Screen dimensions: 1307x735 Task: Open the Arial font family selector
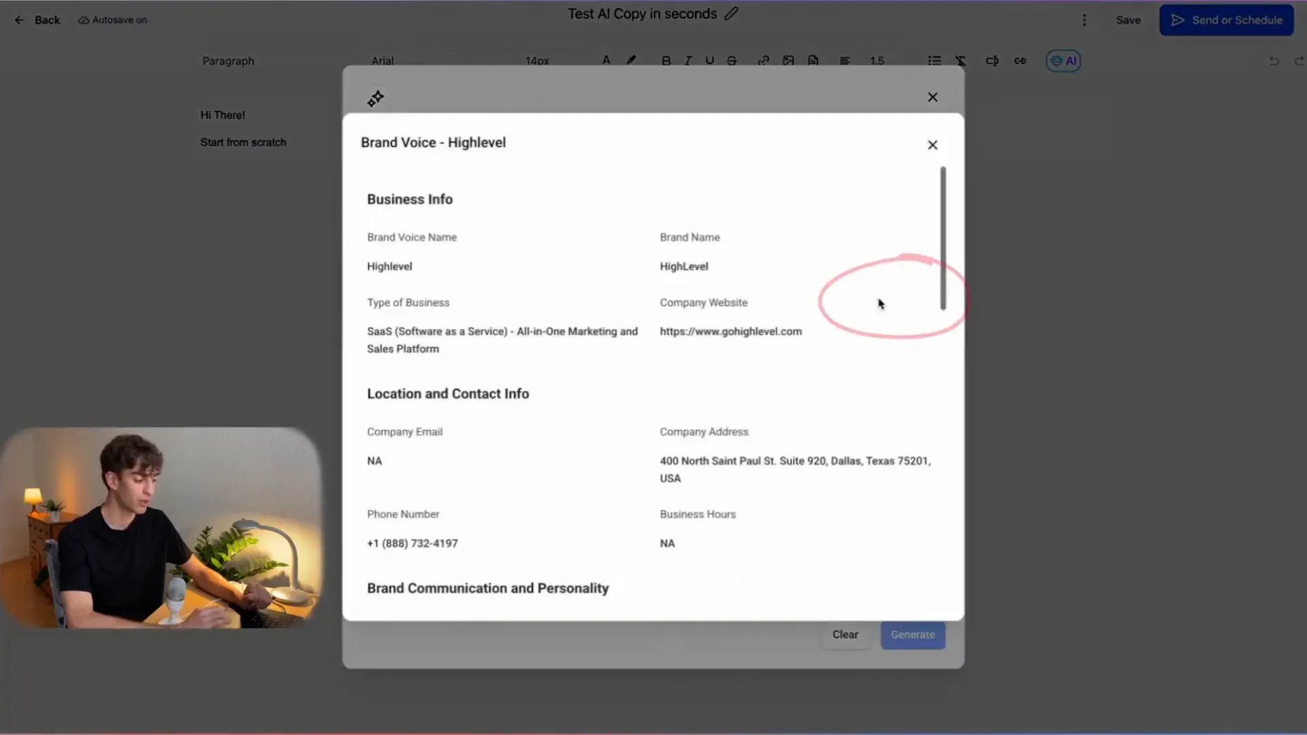pos(383,61)
